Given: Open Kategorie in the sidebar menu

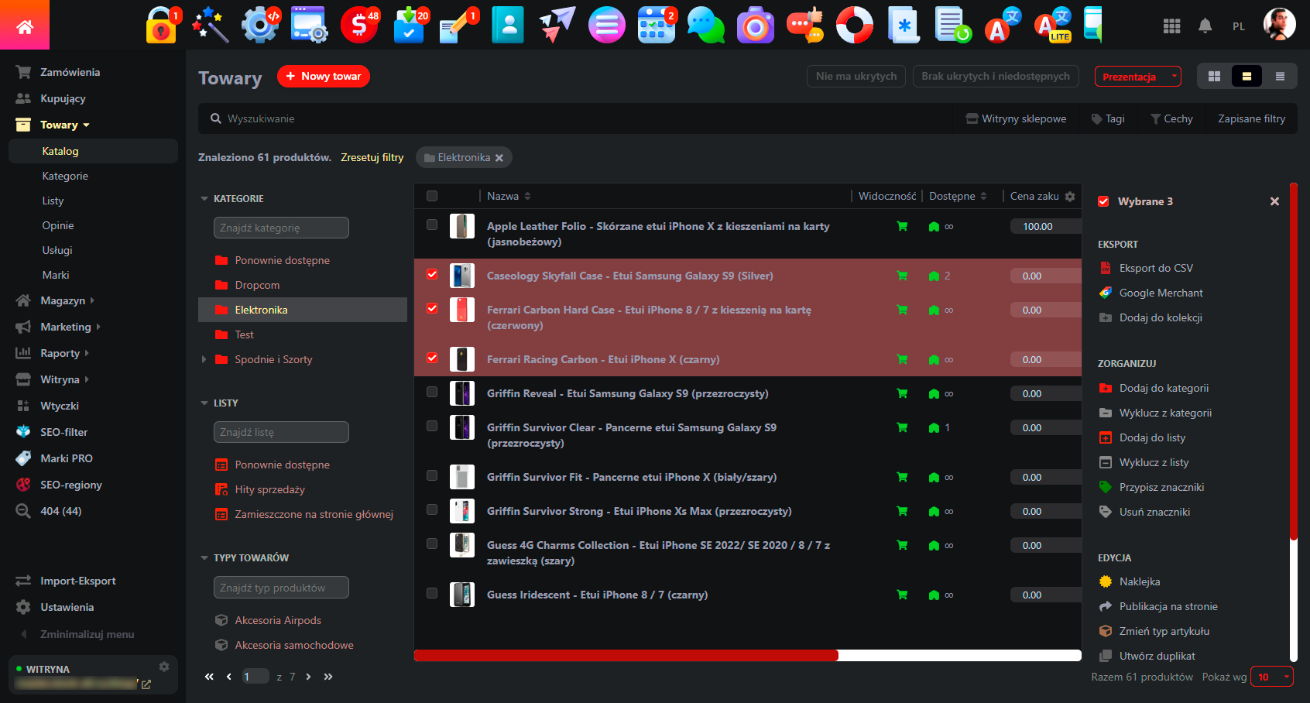Looking at the screenshot, I should tap(65, 176).
